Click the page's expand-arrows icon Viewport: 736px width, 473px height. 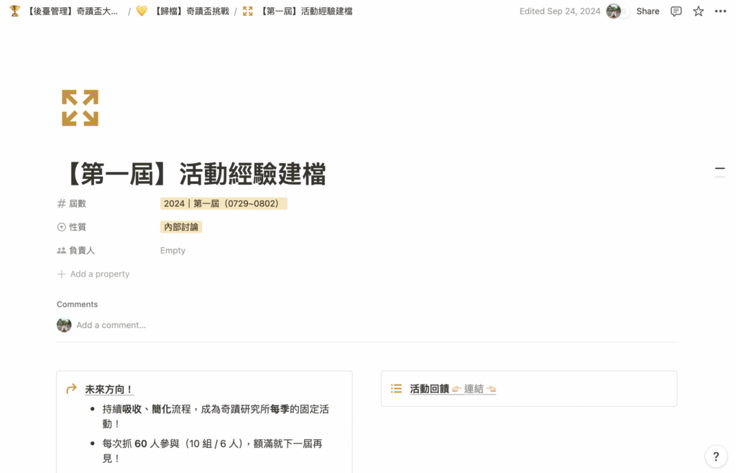pyautogui.click(x=80, y=108)
